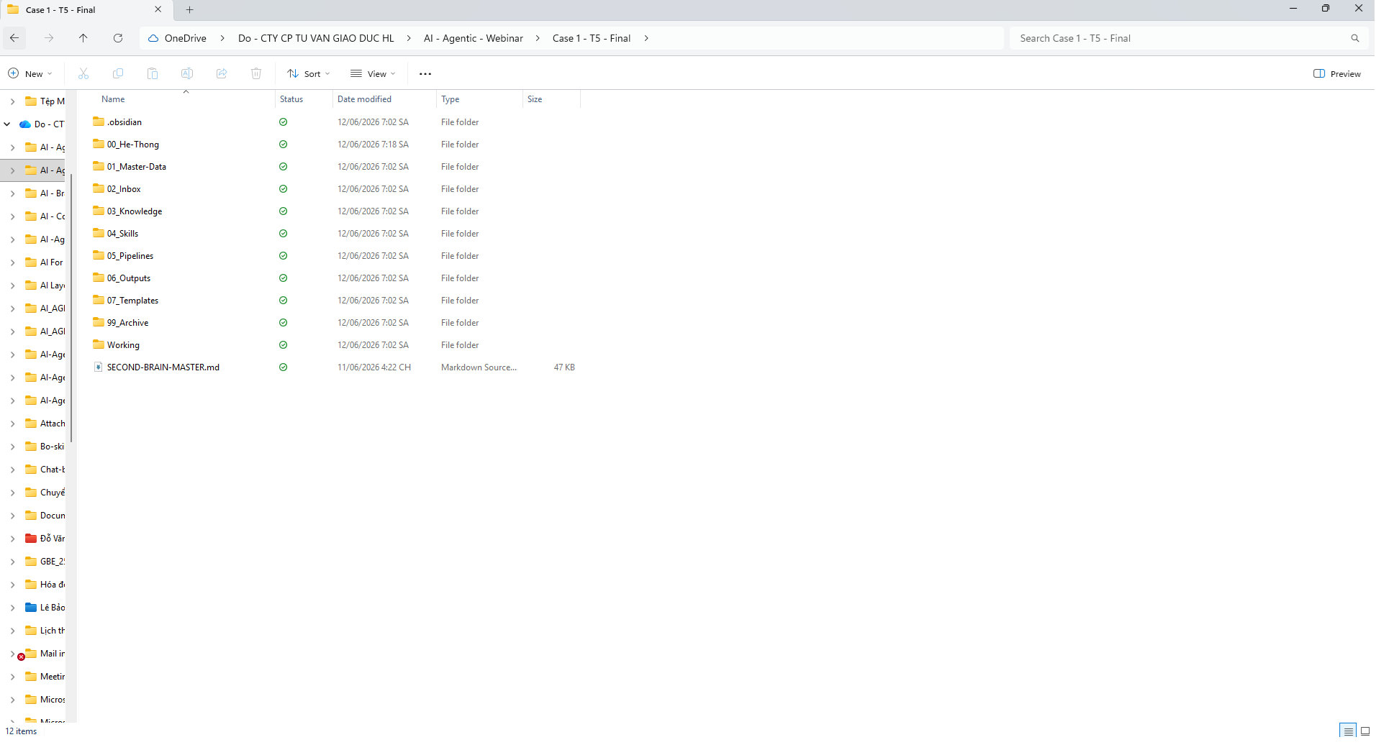Screen dimensions: 1376x750
Task: Click the Share toolbar icon
Action: click(x=222, y=73)
